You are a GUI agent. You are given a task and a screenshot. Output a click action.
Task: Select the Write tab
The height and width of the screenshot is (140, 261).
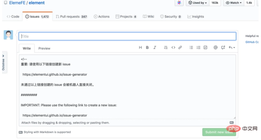tap(27, 48)
